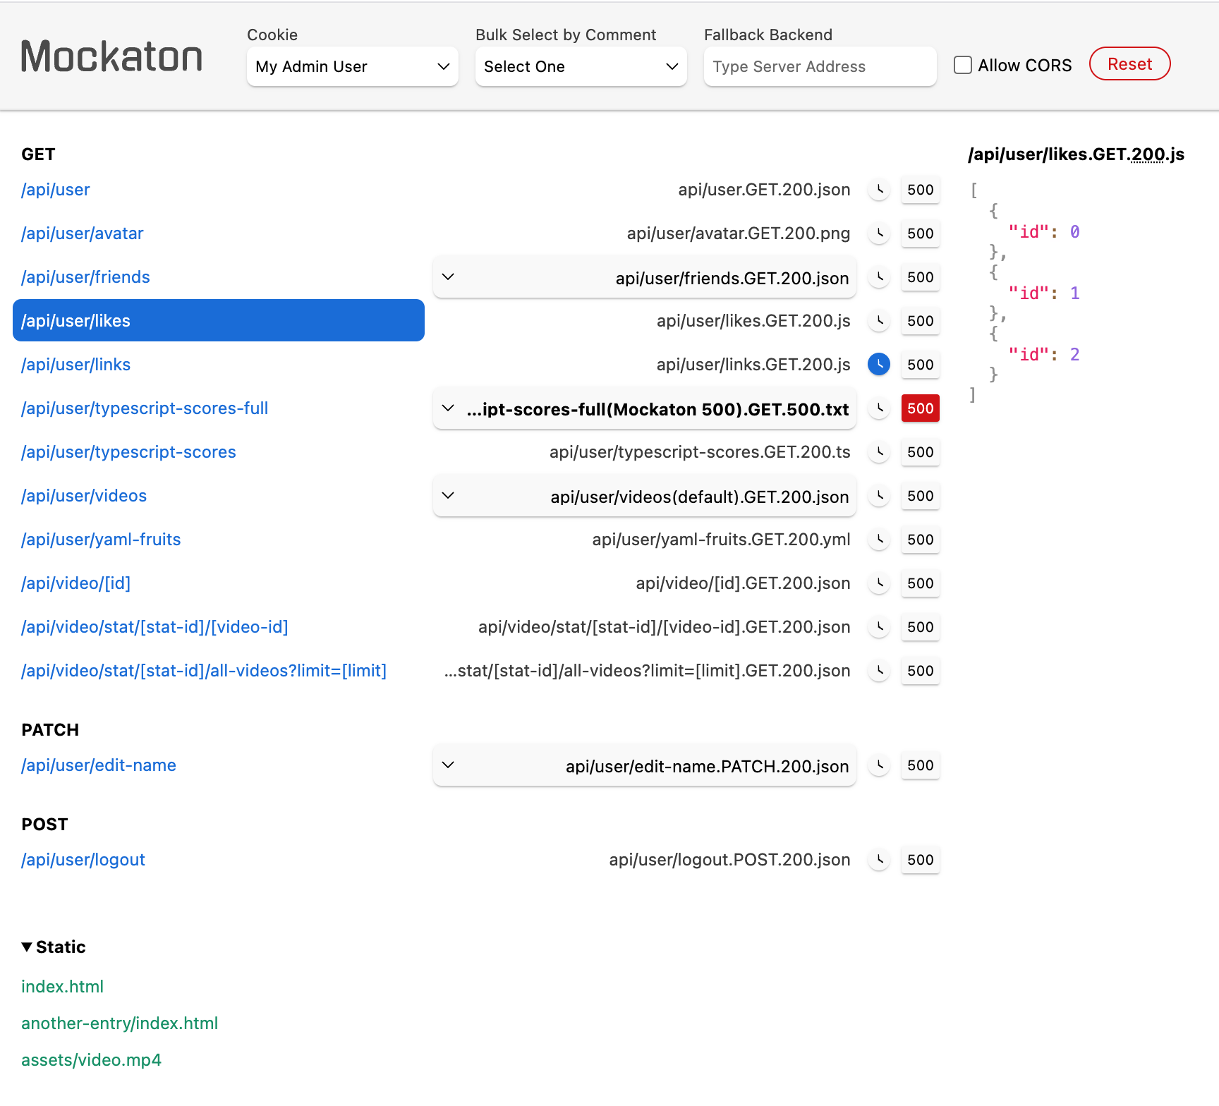Collapse the Static section triangle

pos(27,947)
